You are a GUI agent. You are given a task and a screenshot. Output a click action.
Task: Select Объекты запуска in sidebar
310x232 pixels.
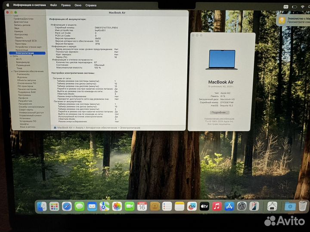(x=27, y=80)
